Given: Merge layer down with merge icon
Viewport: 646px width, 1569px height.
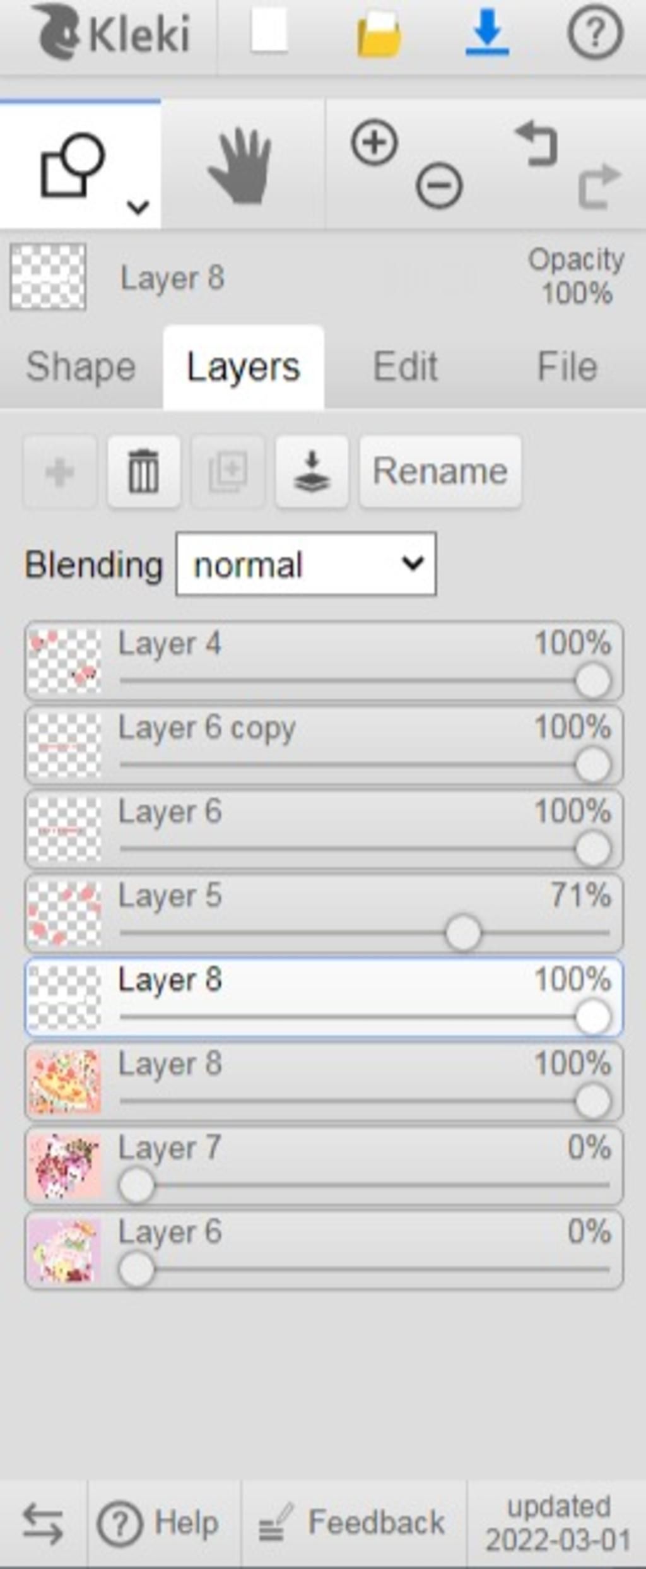Looking at the screenshot, I should pos(312,471).
